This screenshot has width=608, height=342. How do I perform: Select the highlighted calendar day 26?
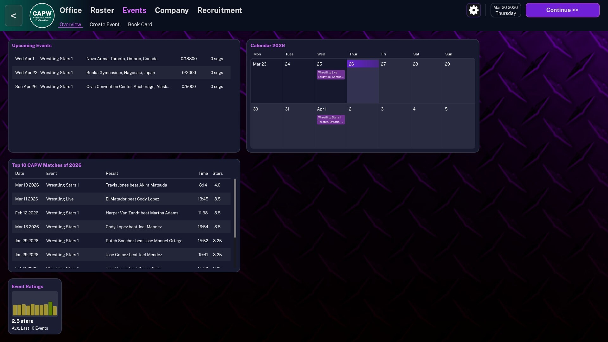[363, 81]
